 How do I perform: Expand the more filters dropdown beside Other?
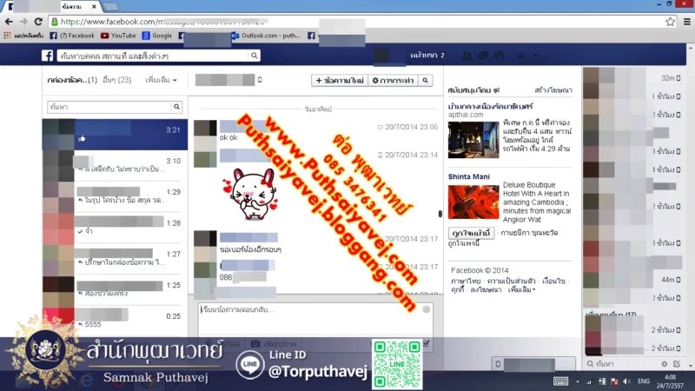click(161, 80)
